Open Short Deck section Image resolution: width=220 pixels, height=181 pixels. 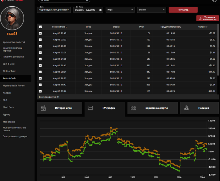coord(8,107)
